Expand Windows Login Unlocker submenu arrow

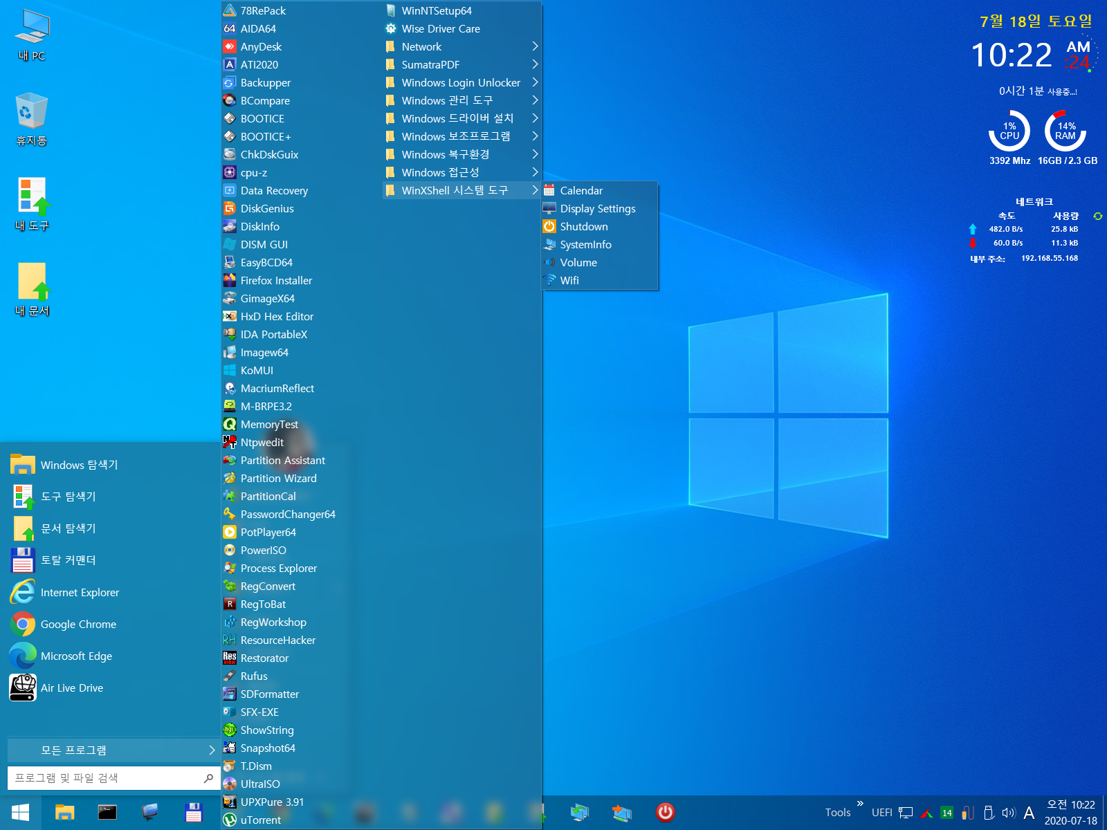coord(535,82)
